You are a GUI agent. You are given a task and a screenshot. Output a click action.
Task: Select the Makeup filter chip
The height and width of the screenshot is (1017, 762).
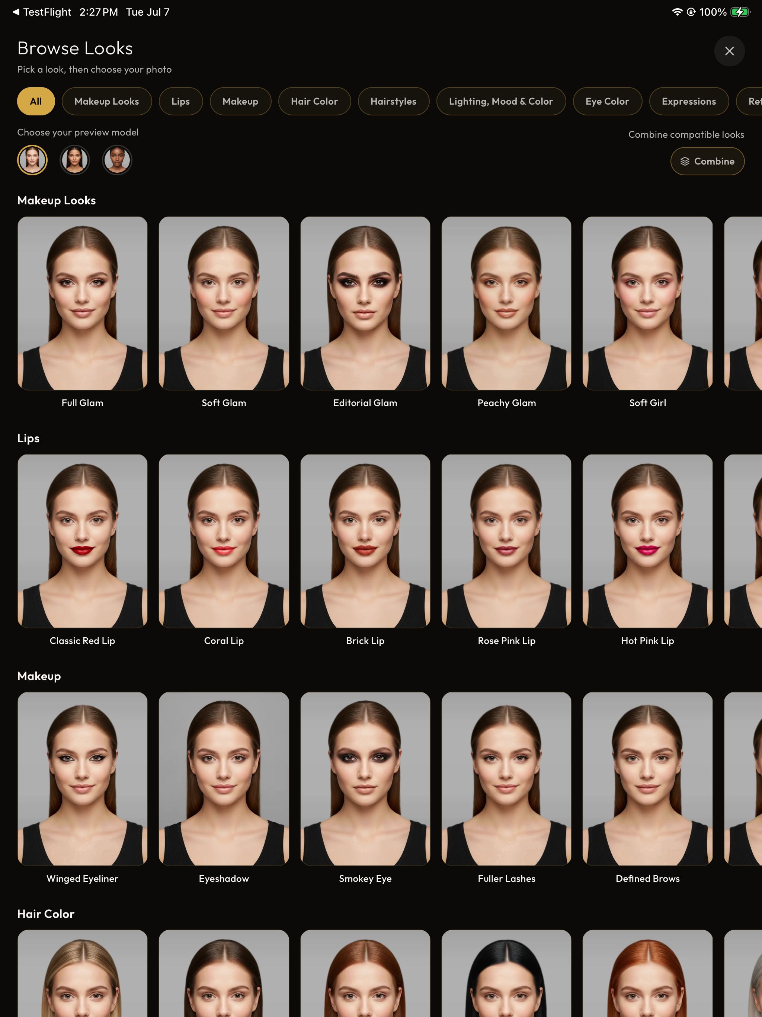point(240,101)
